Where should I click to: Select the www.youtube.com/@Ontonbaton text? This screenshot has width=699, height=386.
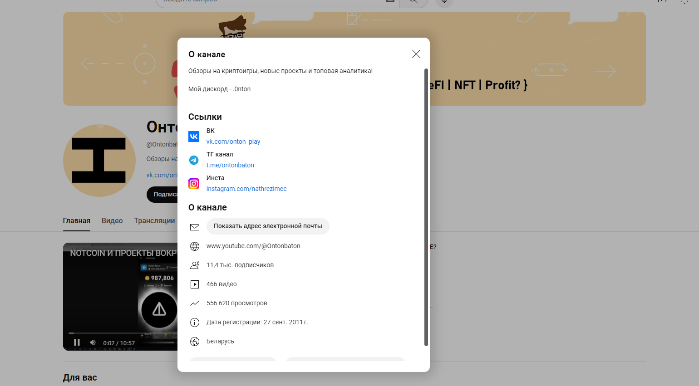click(253, 246)
